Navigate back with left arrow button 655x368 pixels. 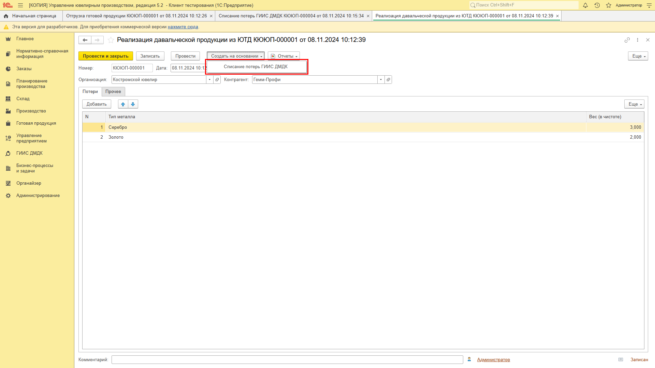click(85, 40)
